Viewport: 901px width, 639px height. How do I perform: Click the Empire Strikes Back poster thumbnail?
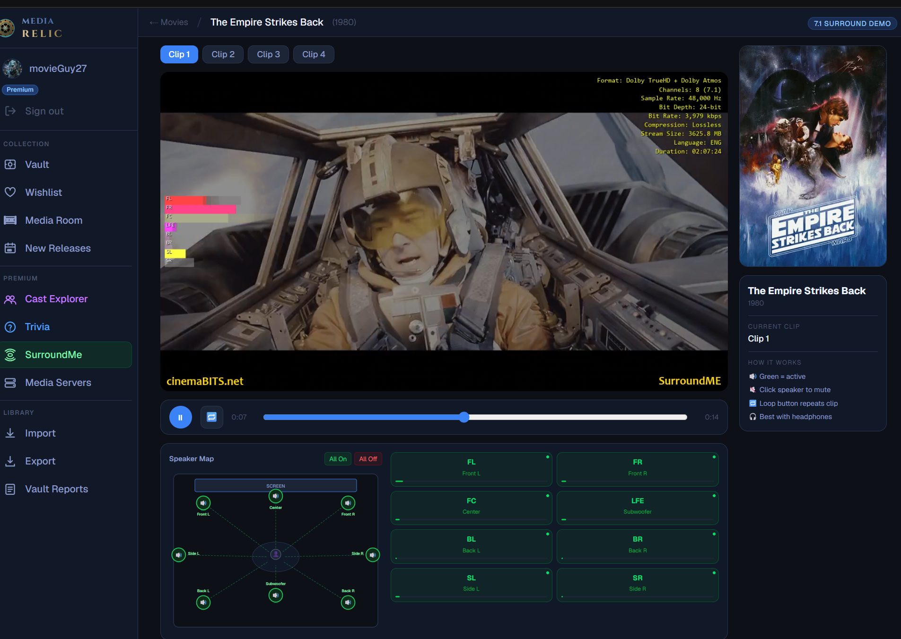(813, 156)
